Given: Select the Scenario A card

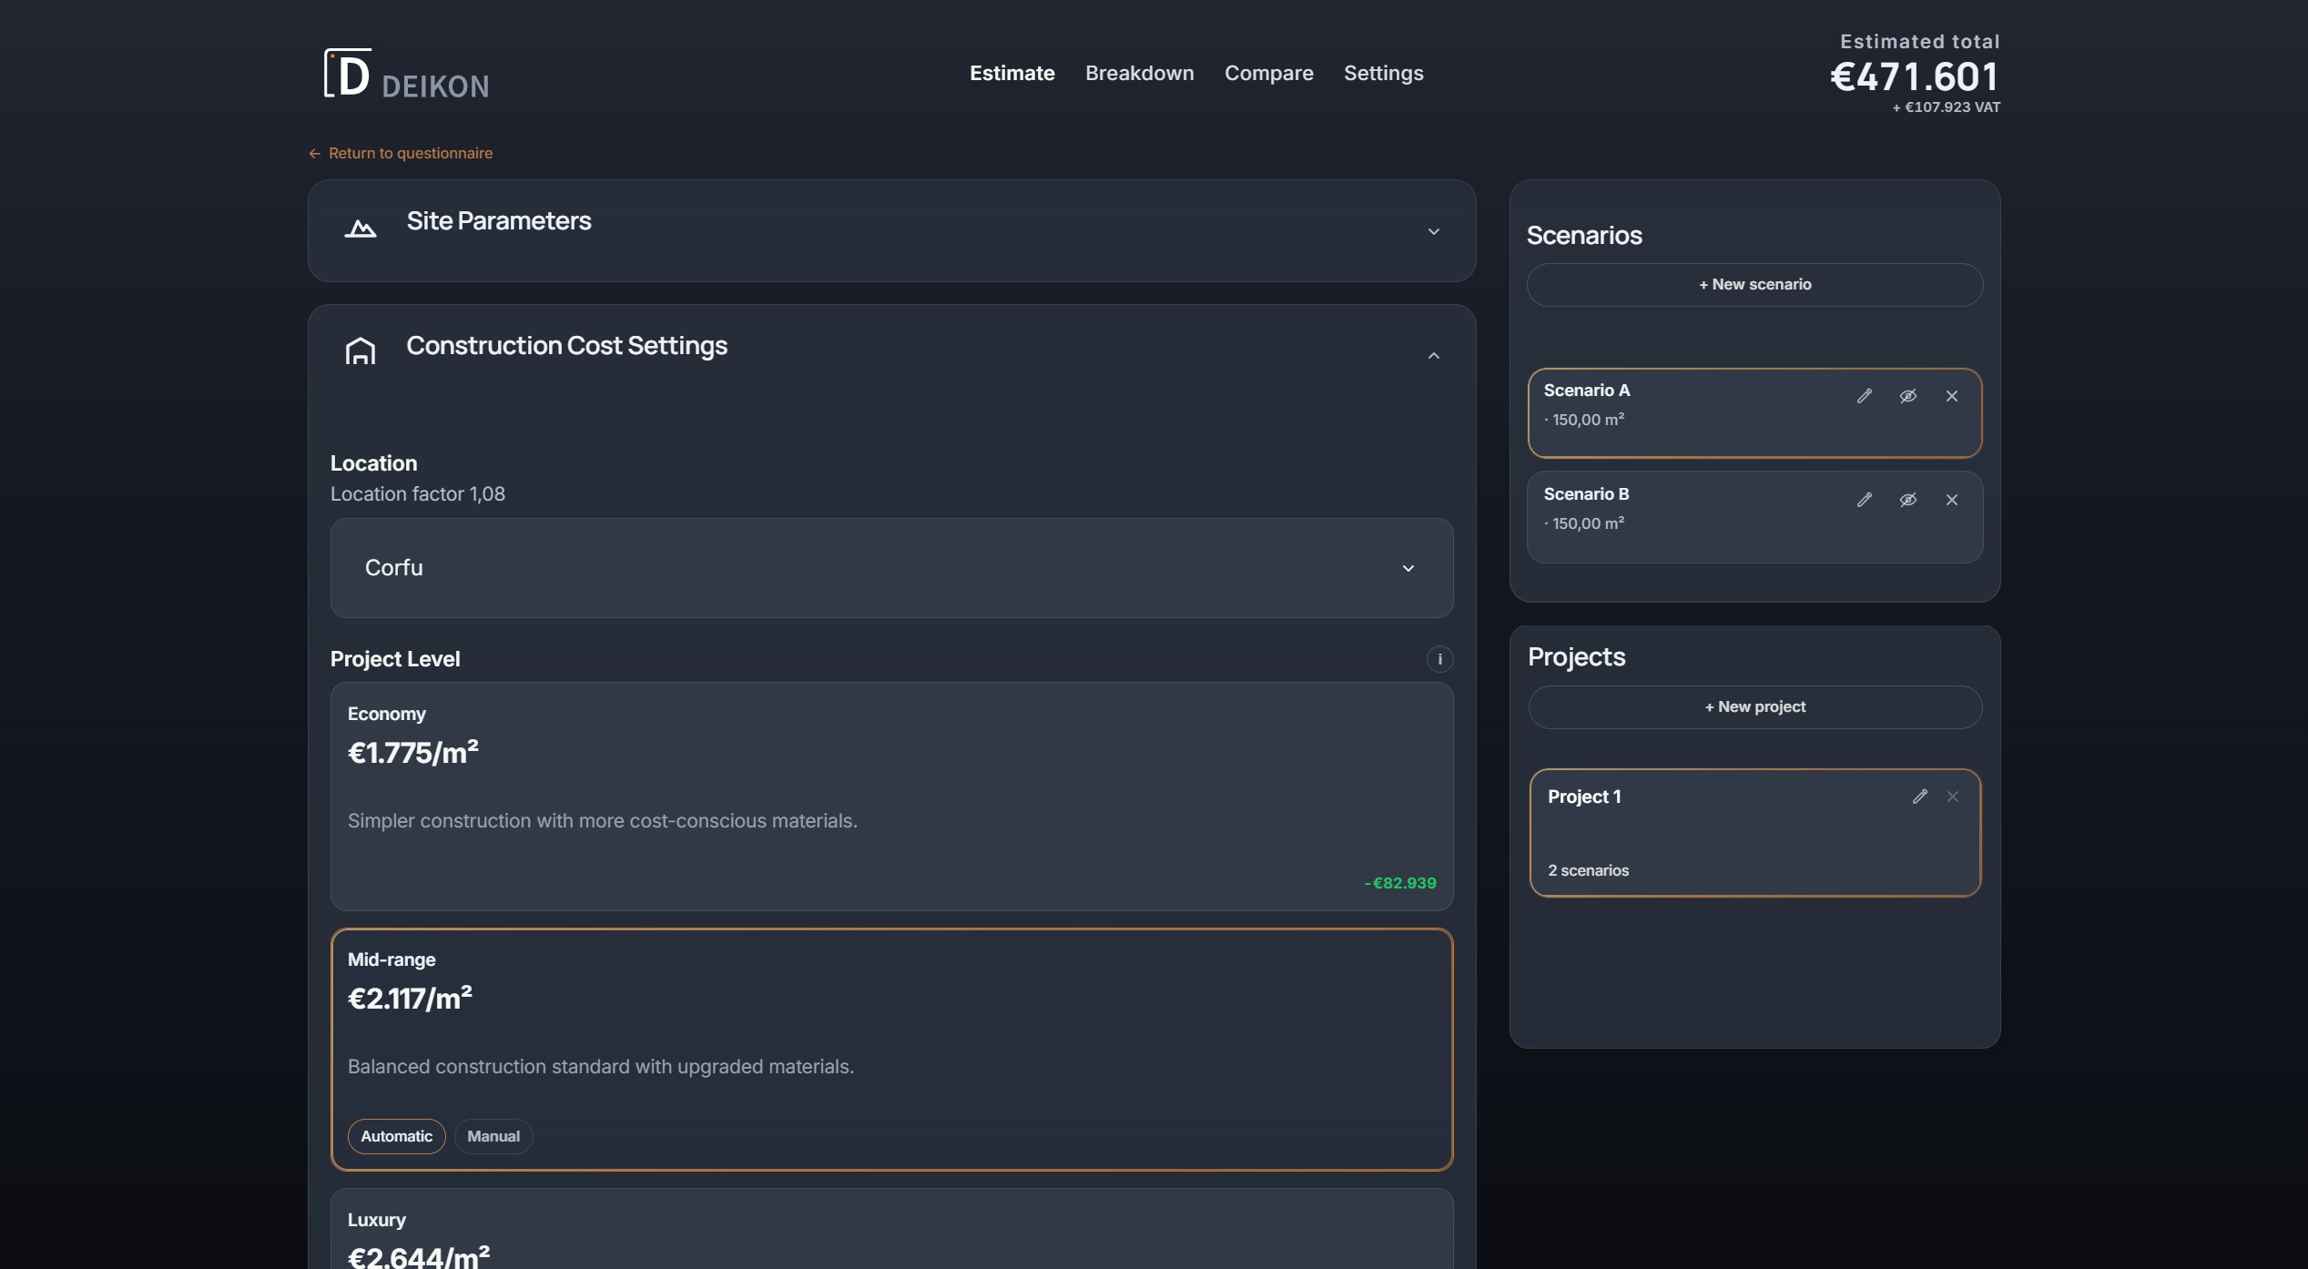Looking at the screenshot, I should click(1754, 412).
